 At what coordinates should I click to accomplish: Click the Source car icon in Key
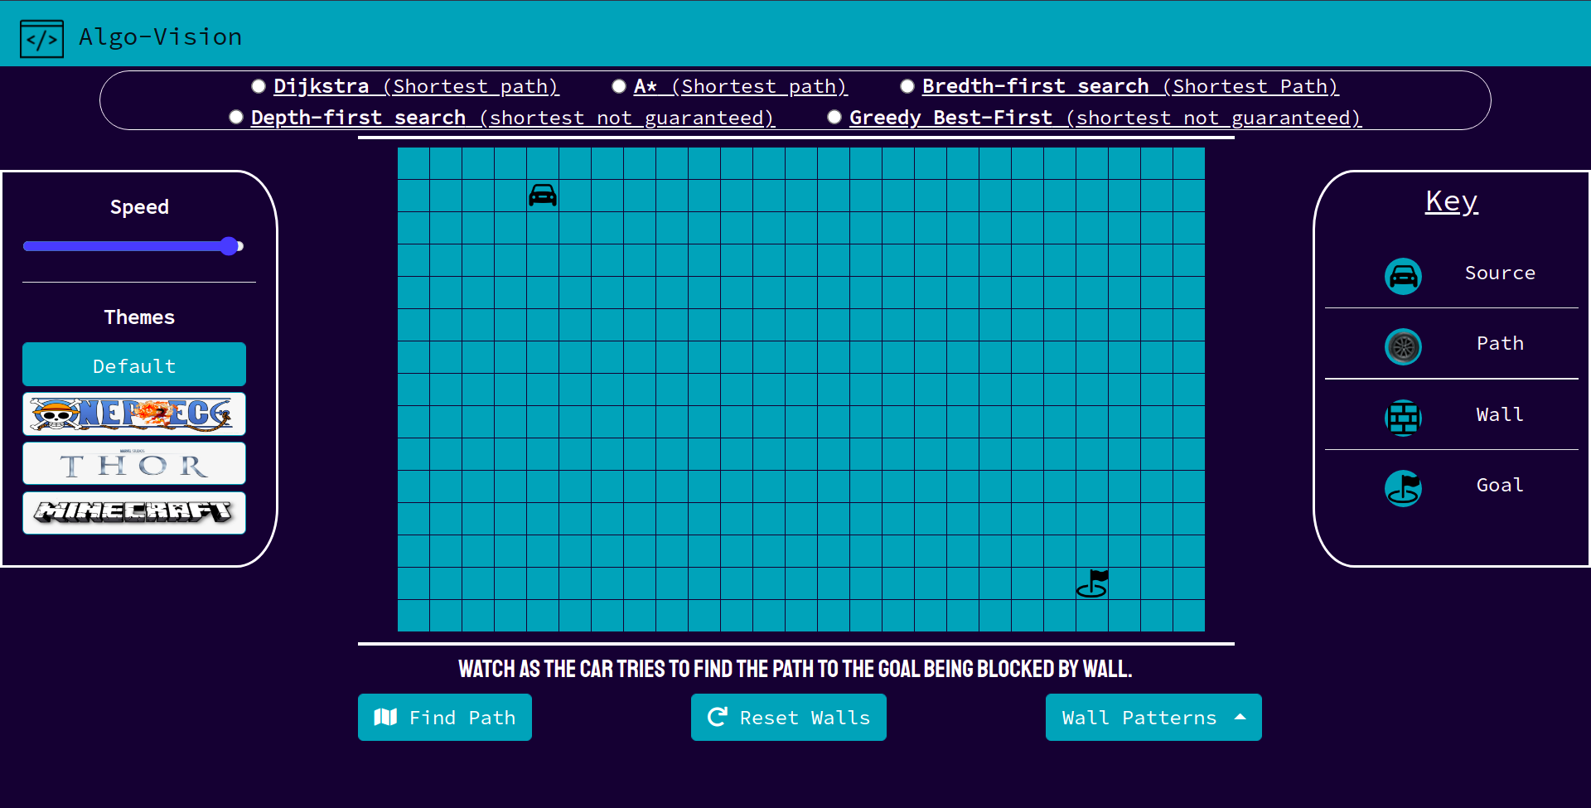click(x=1403, y=276)
